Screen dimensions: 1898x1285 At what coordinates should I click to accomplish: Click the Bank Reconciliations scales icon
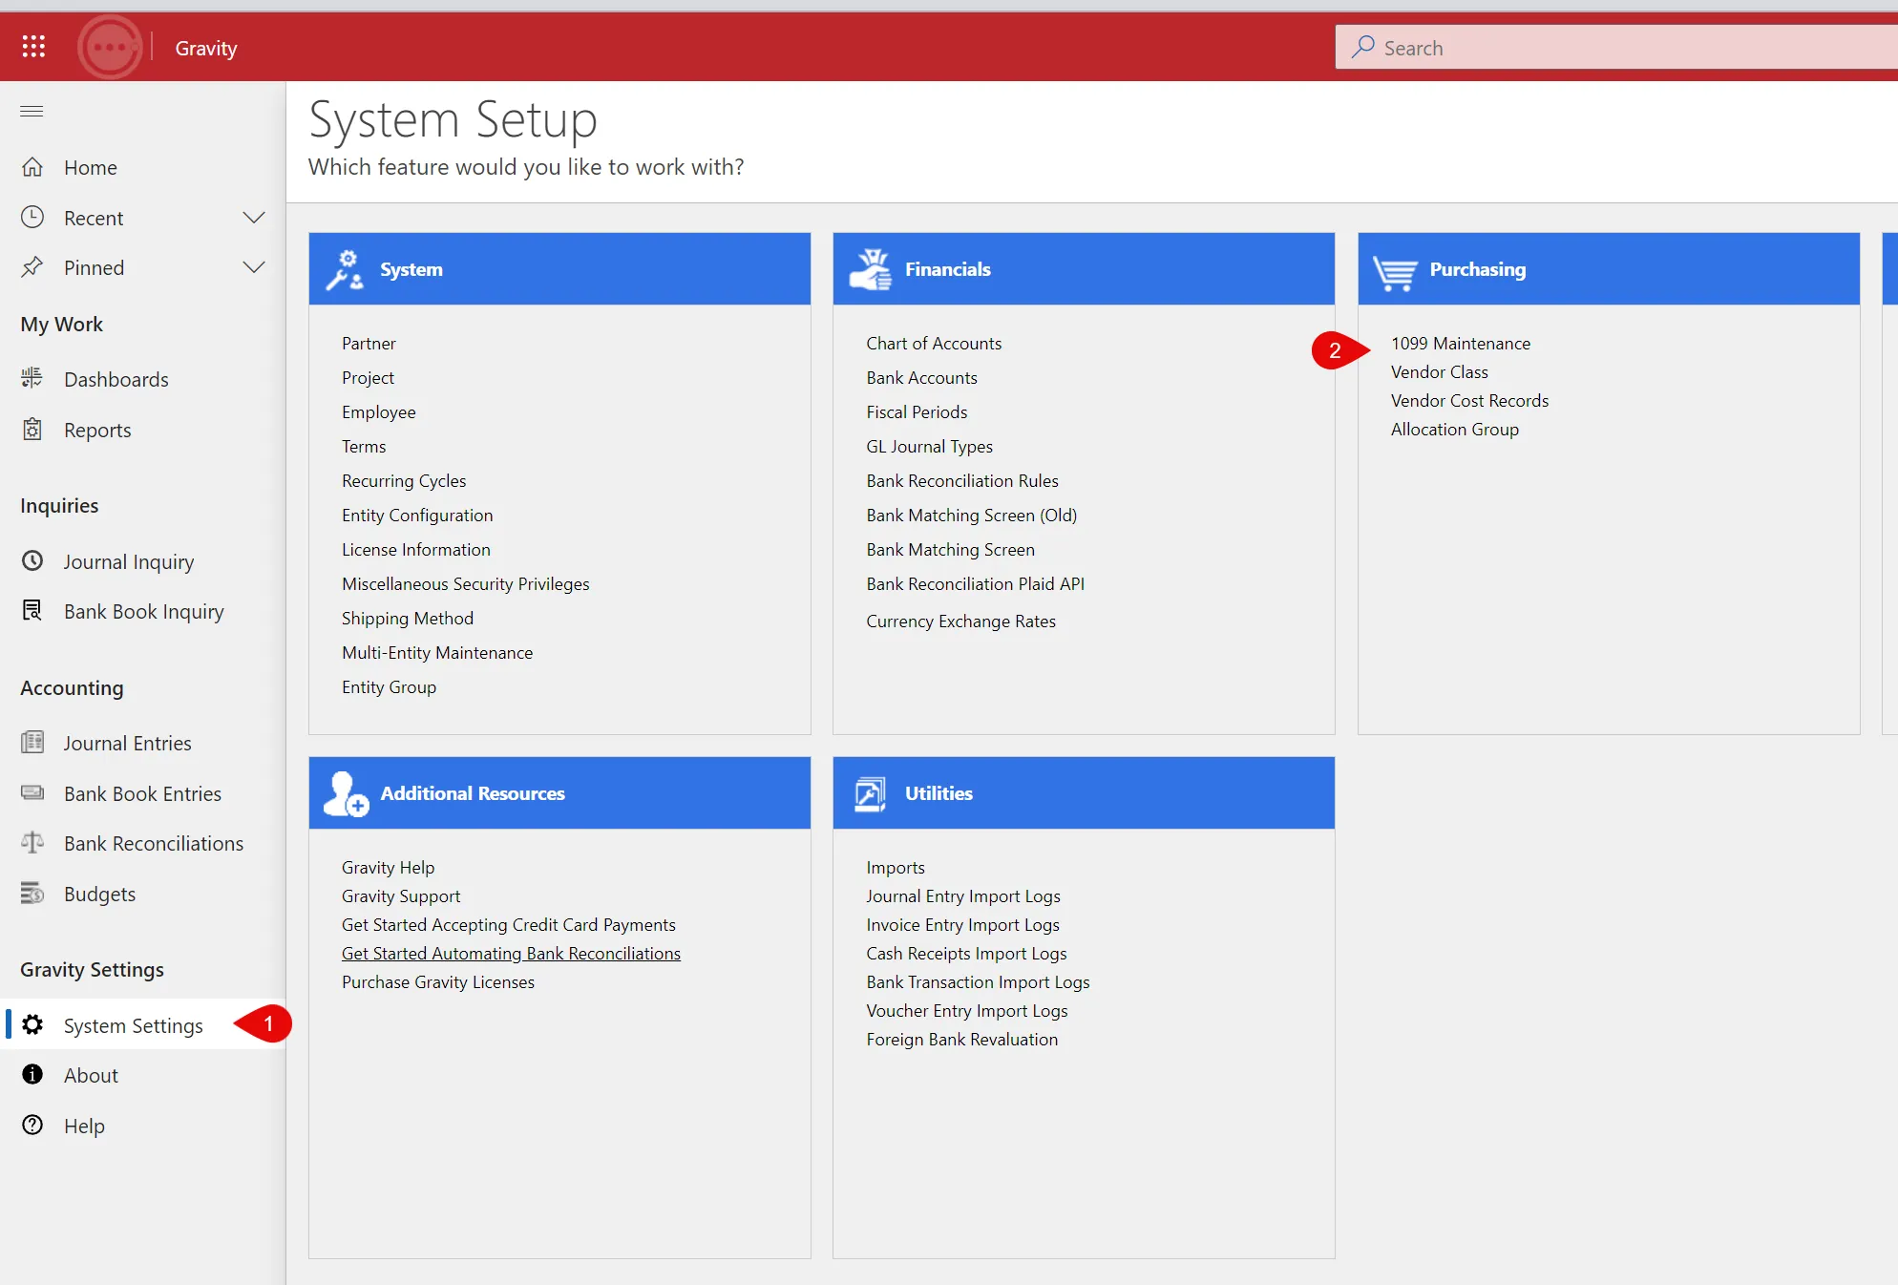32,843
